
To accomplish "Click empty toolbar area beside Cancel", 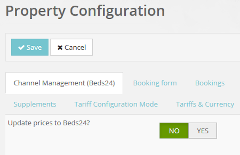I will pyautogui.click(x=165, y=47).
